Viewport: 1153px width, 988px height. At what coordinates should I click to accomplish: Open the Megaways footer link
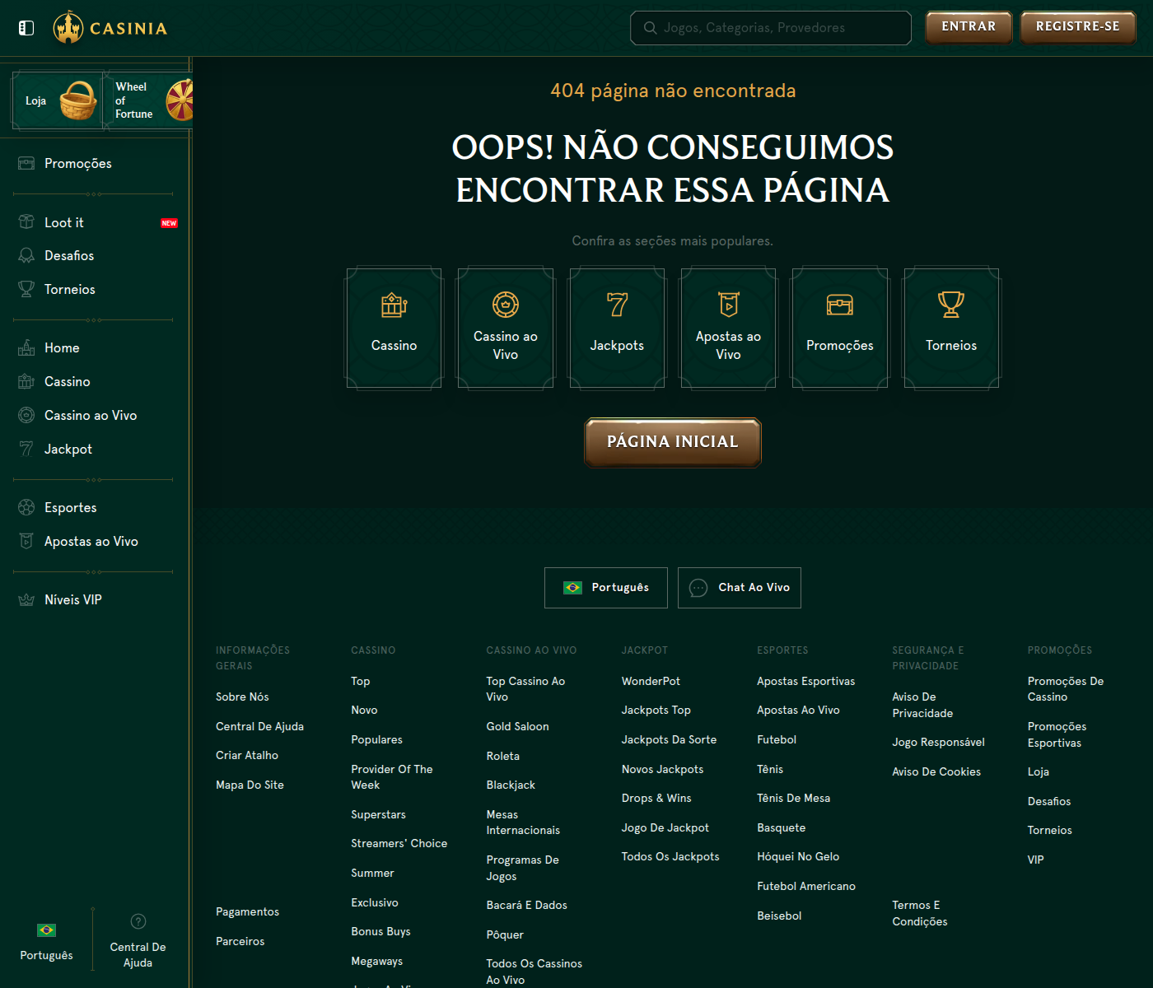[376, 962]
